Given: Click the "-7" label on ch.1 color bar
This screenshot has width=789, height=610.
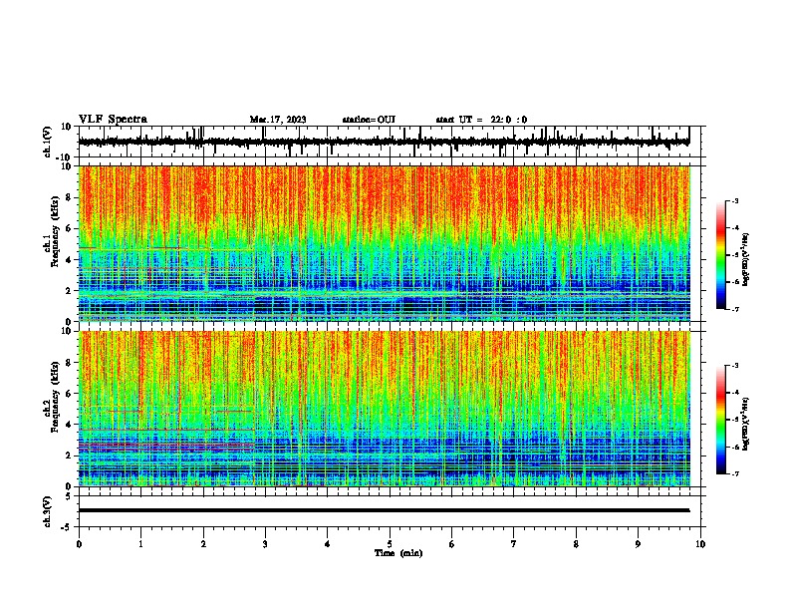Looking at the screenshot, I should (x=735, y=309).
